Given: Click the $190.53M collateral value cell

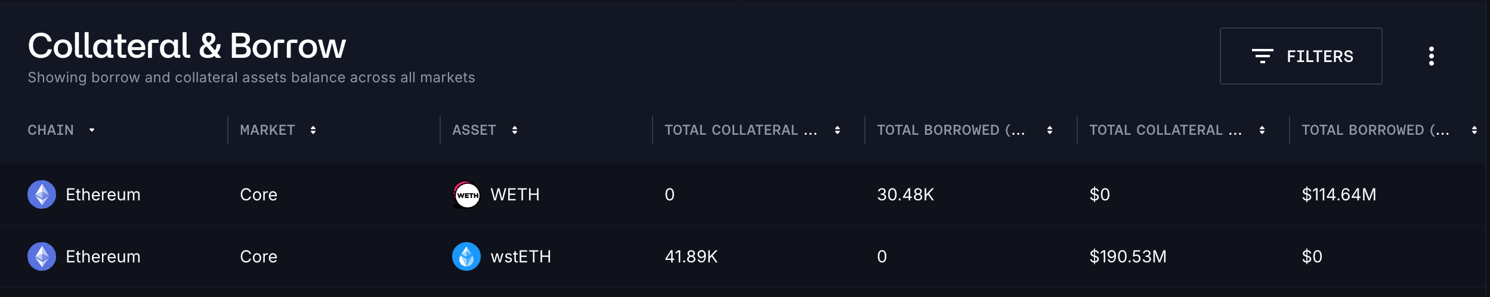Looking at the screenshot, I should (1128, 256).
